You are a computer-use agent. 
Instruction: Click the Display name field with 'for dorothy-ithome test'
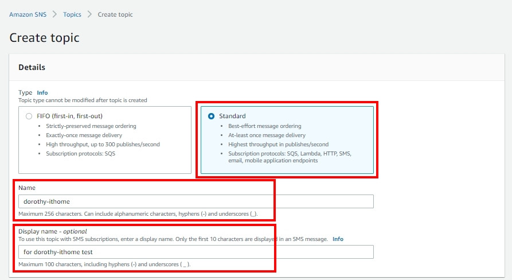pyautogui.click(x=196, y=252)
